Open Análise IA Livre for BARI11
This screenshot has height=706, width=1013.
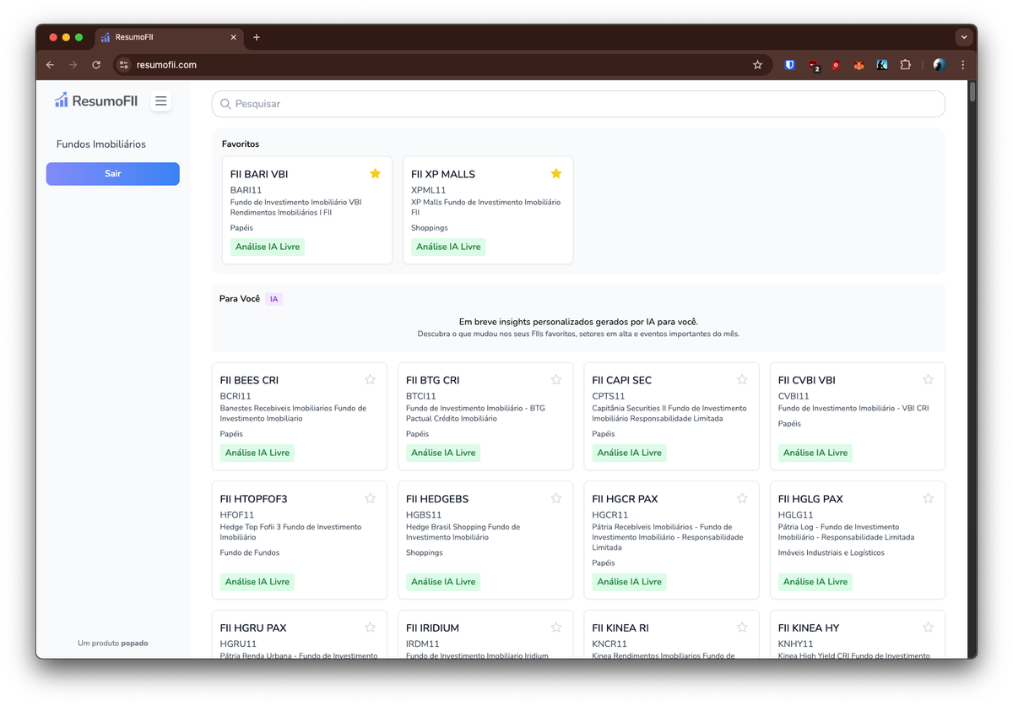pyautogui.click(x=268, y=247)
